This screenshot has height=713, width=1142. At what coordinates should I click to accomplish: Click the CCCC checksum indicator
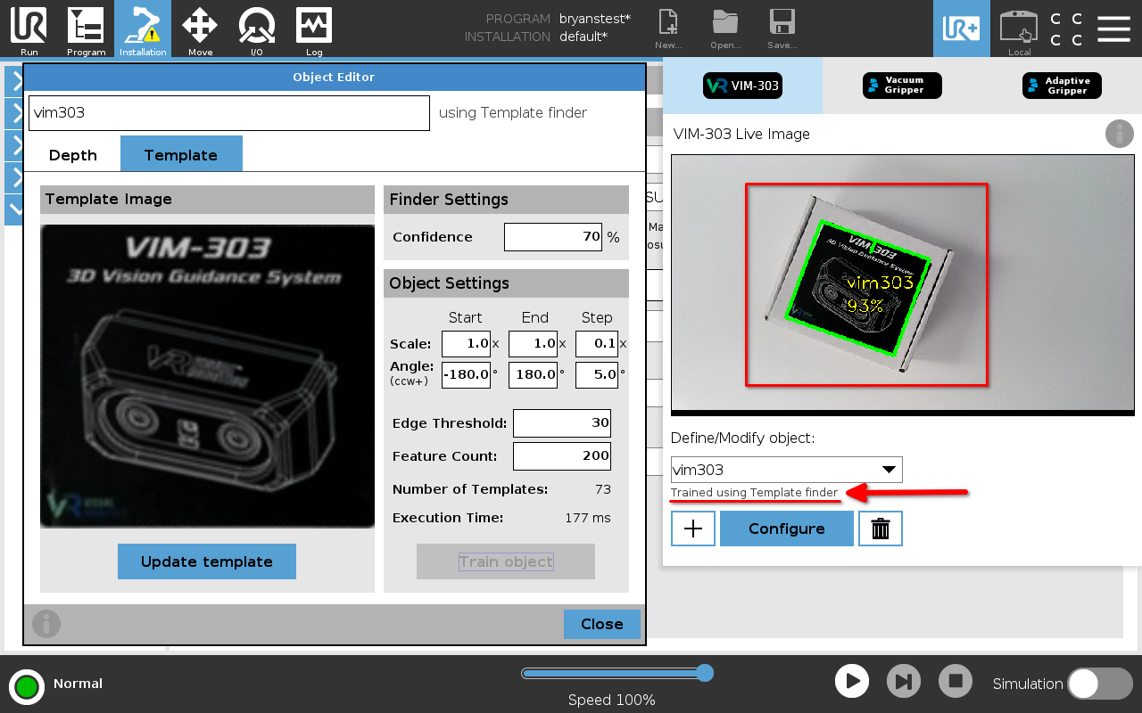tap(1066, 29)
